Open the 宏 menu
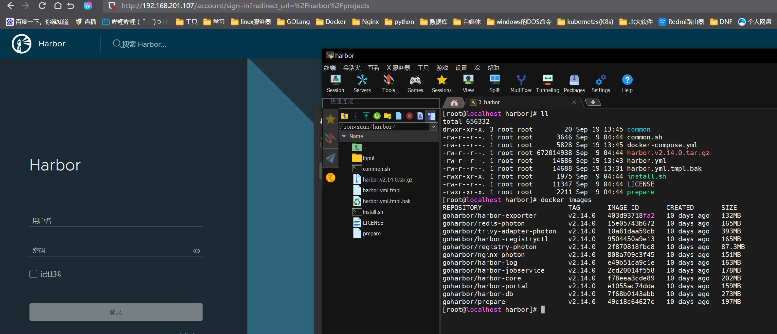Image resolution: width=777 pixels, height=334 pixels. tap(477, 68)
